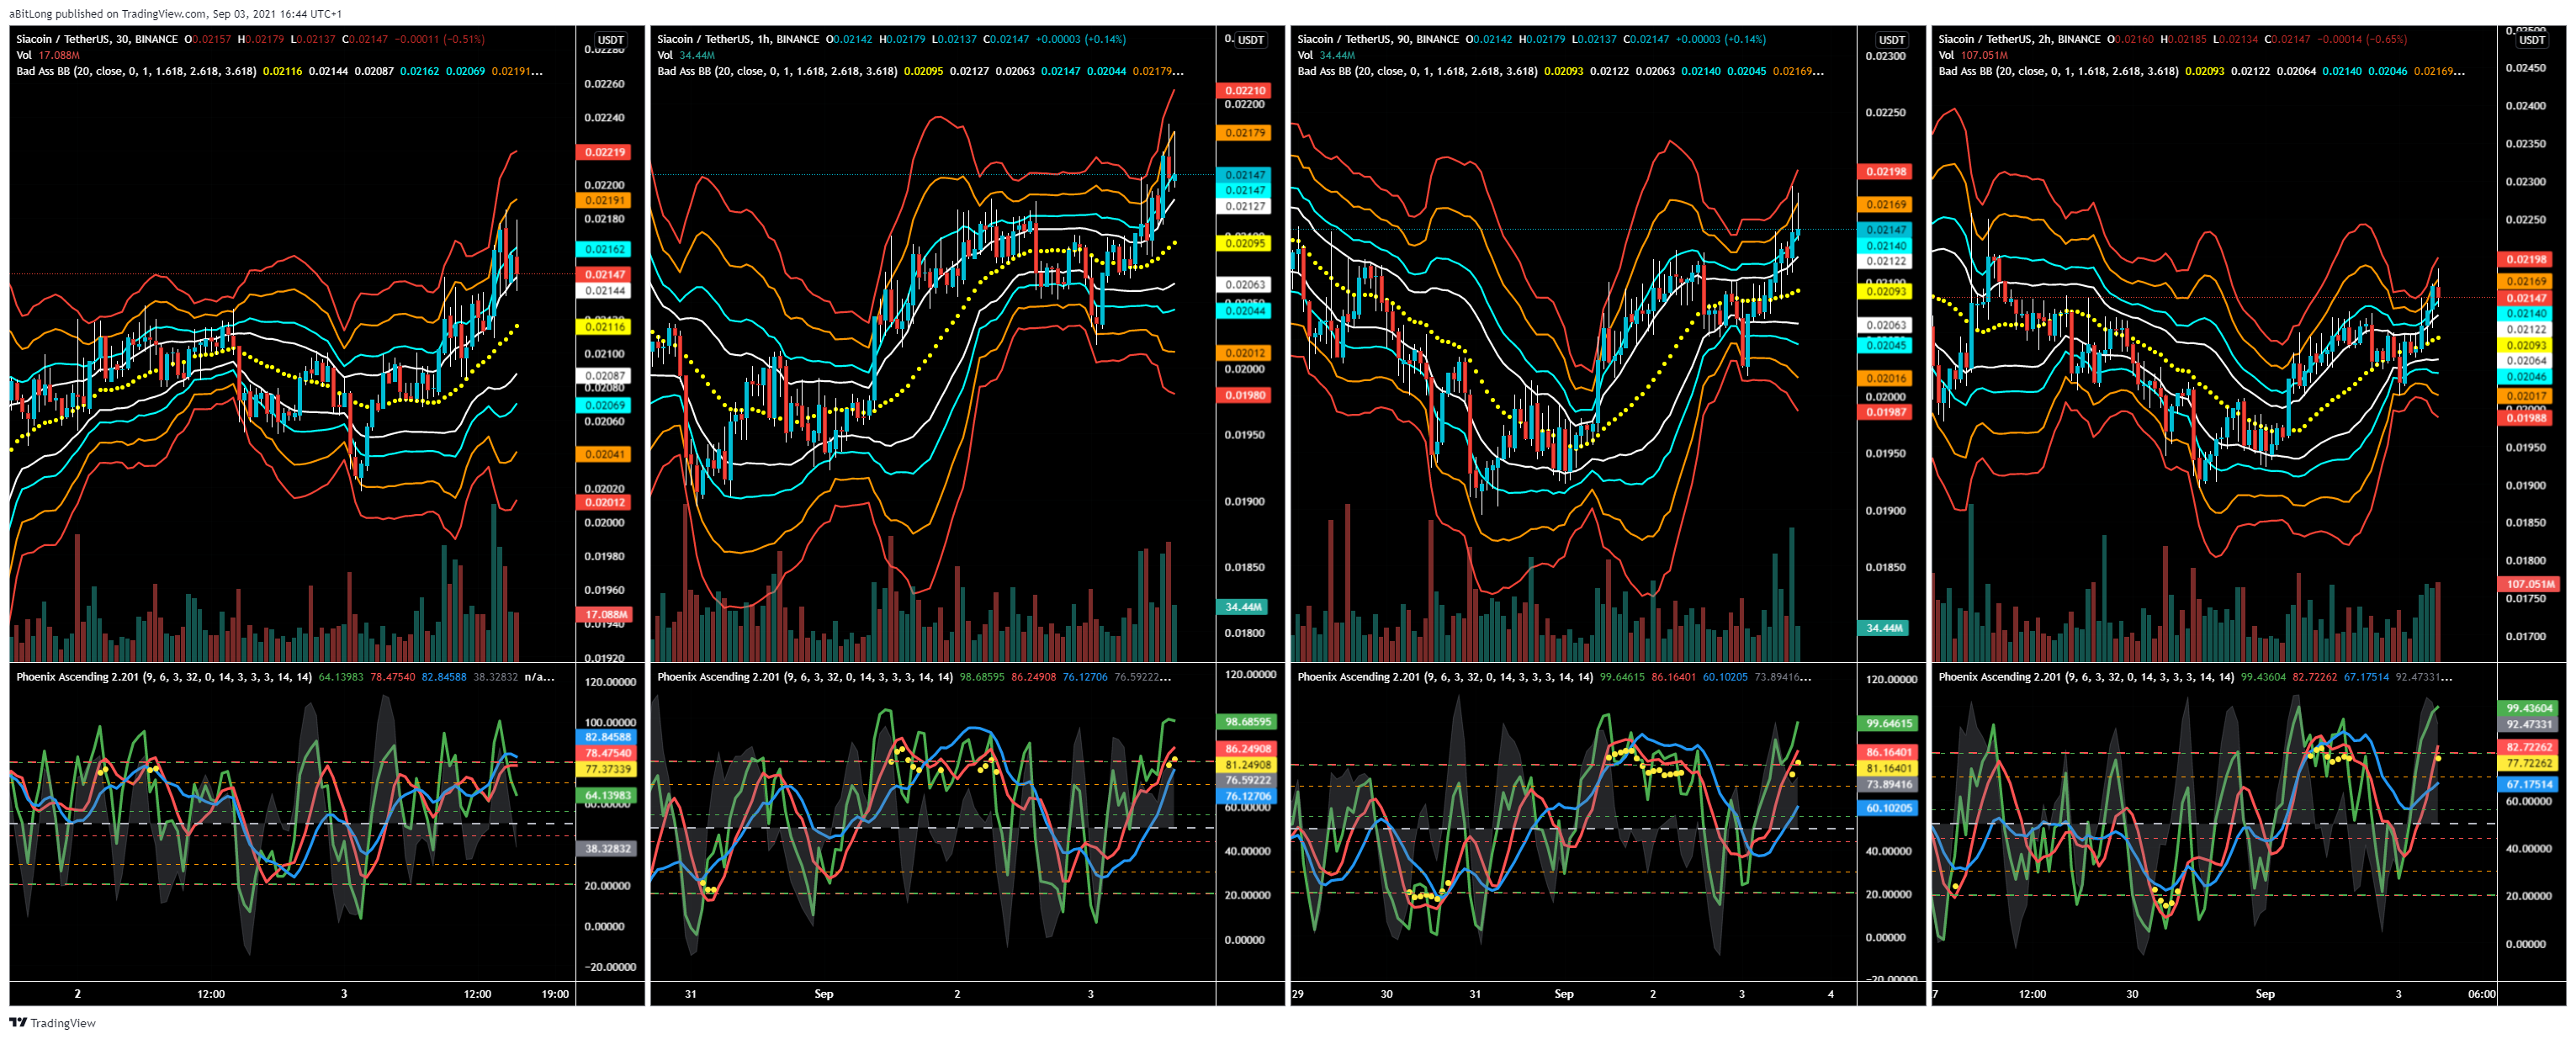Click the red 0.01987 price label

pos(1885,412)
